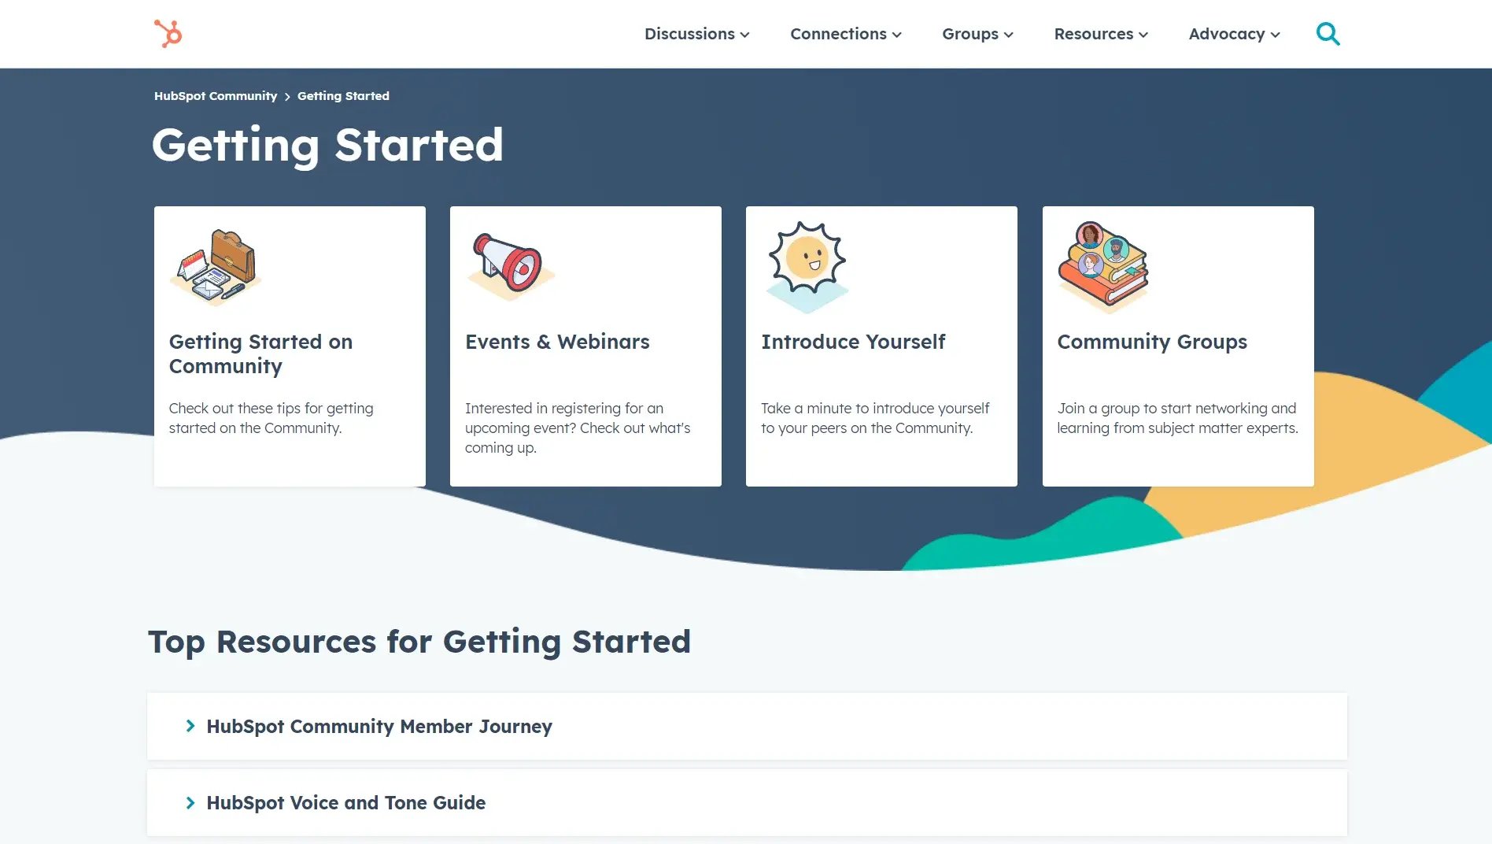The image size is (1492, 844).
Task: Click the HubSpot sprocket logo
Action: click(x=168, y=34)
